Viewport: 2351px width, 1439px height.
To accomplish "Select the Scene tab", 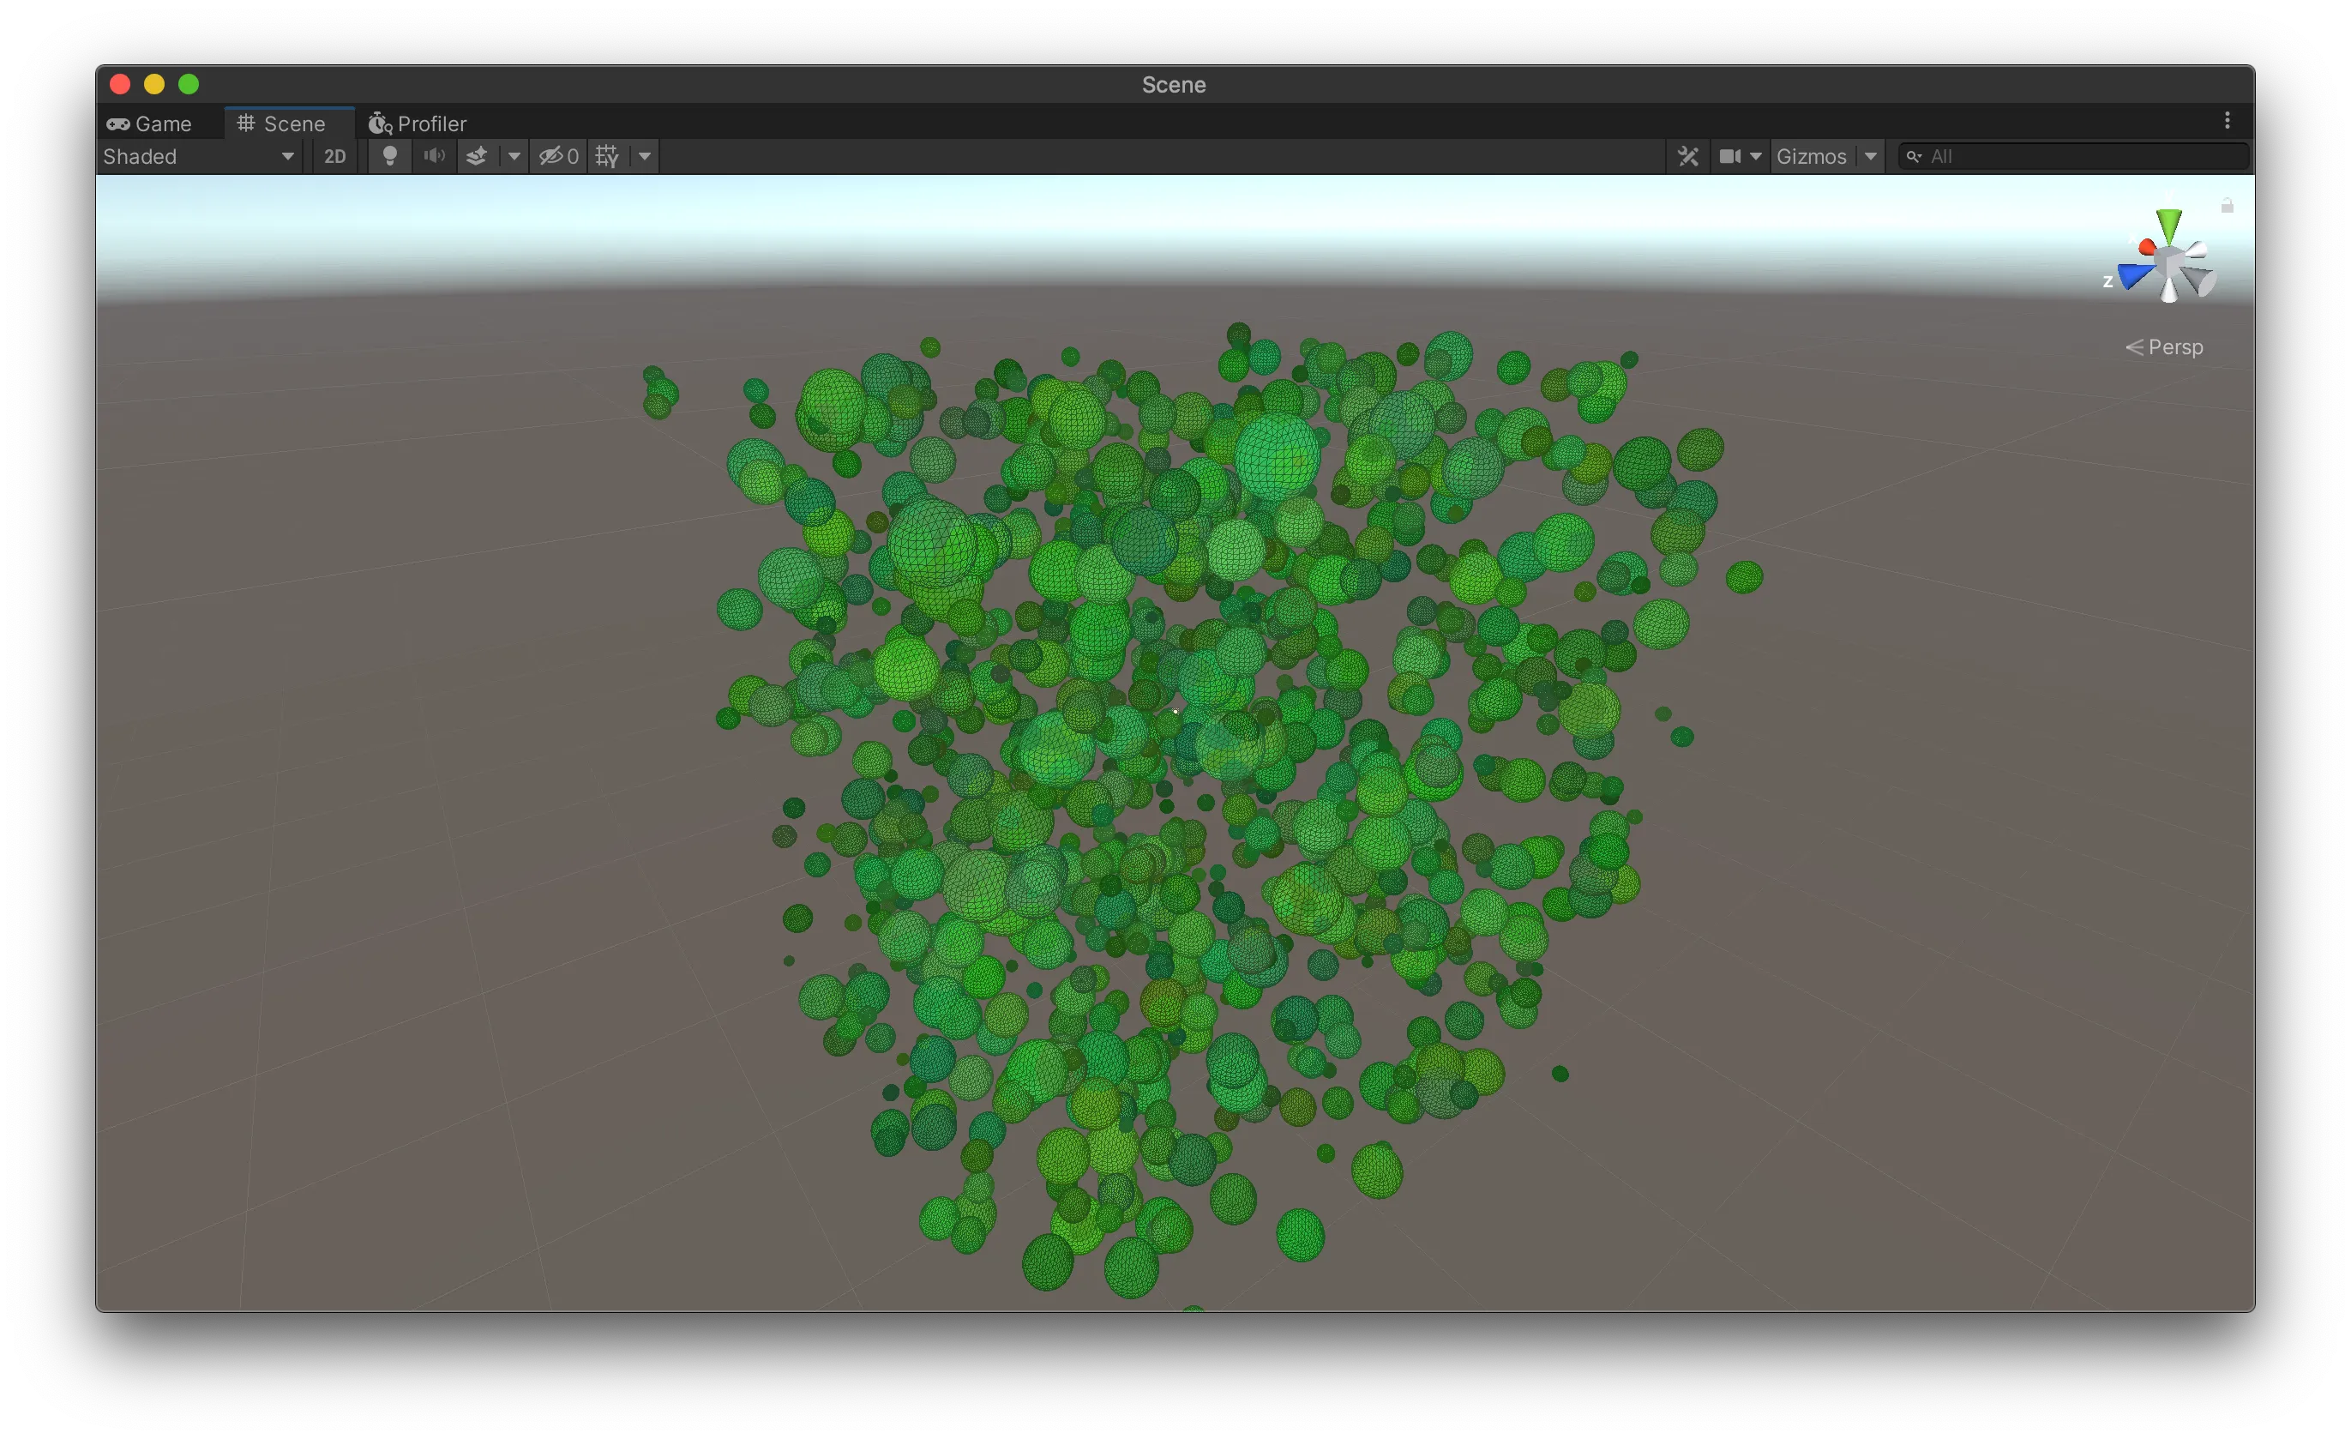I will pyautogui.click(x=290, y=123).
